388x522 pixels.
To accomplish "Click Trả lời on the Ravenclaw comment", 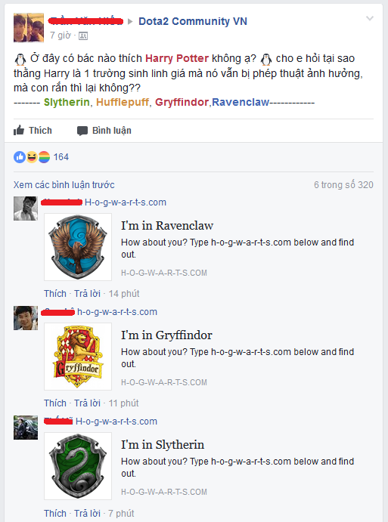I will click(87, 294).
